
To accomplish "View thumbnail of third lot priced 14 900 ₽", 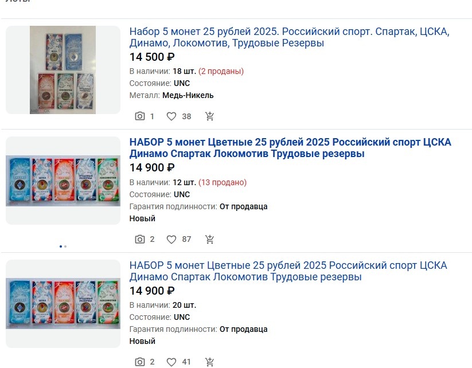I will click(x=63, y=304).
